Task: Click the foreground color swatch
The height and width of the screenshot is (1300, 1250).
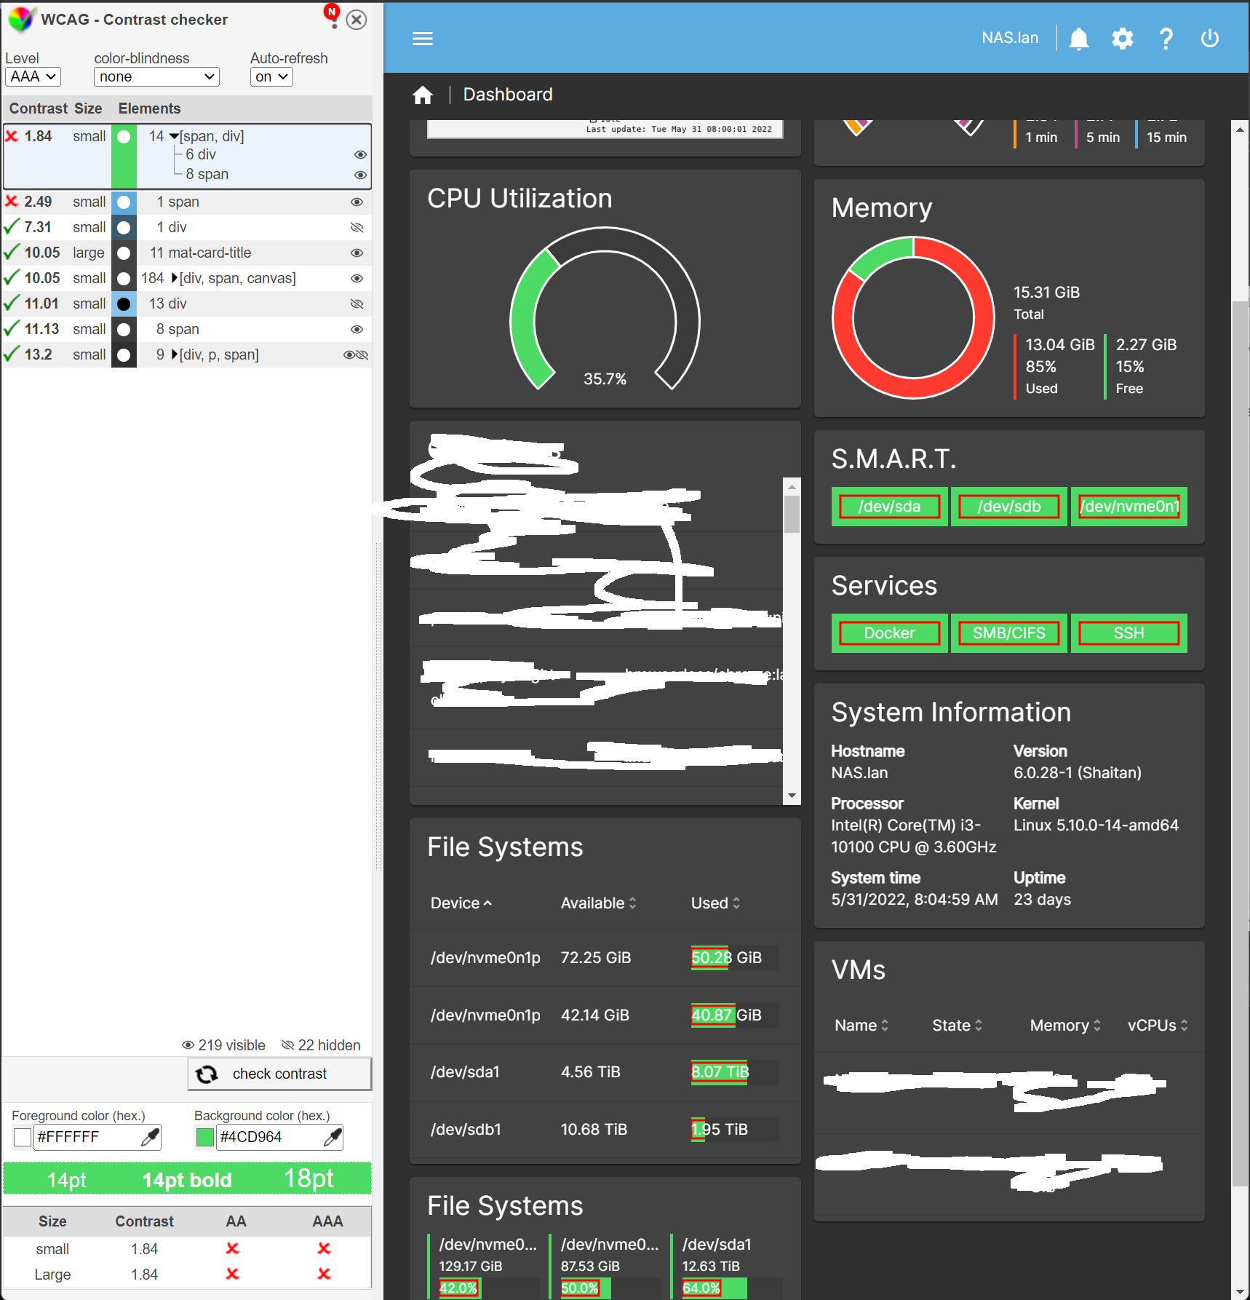Action: point(23,1137)
